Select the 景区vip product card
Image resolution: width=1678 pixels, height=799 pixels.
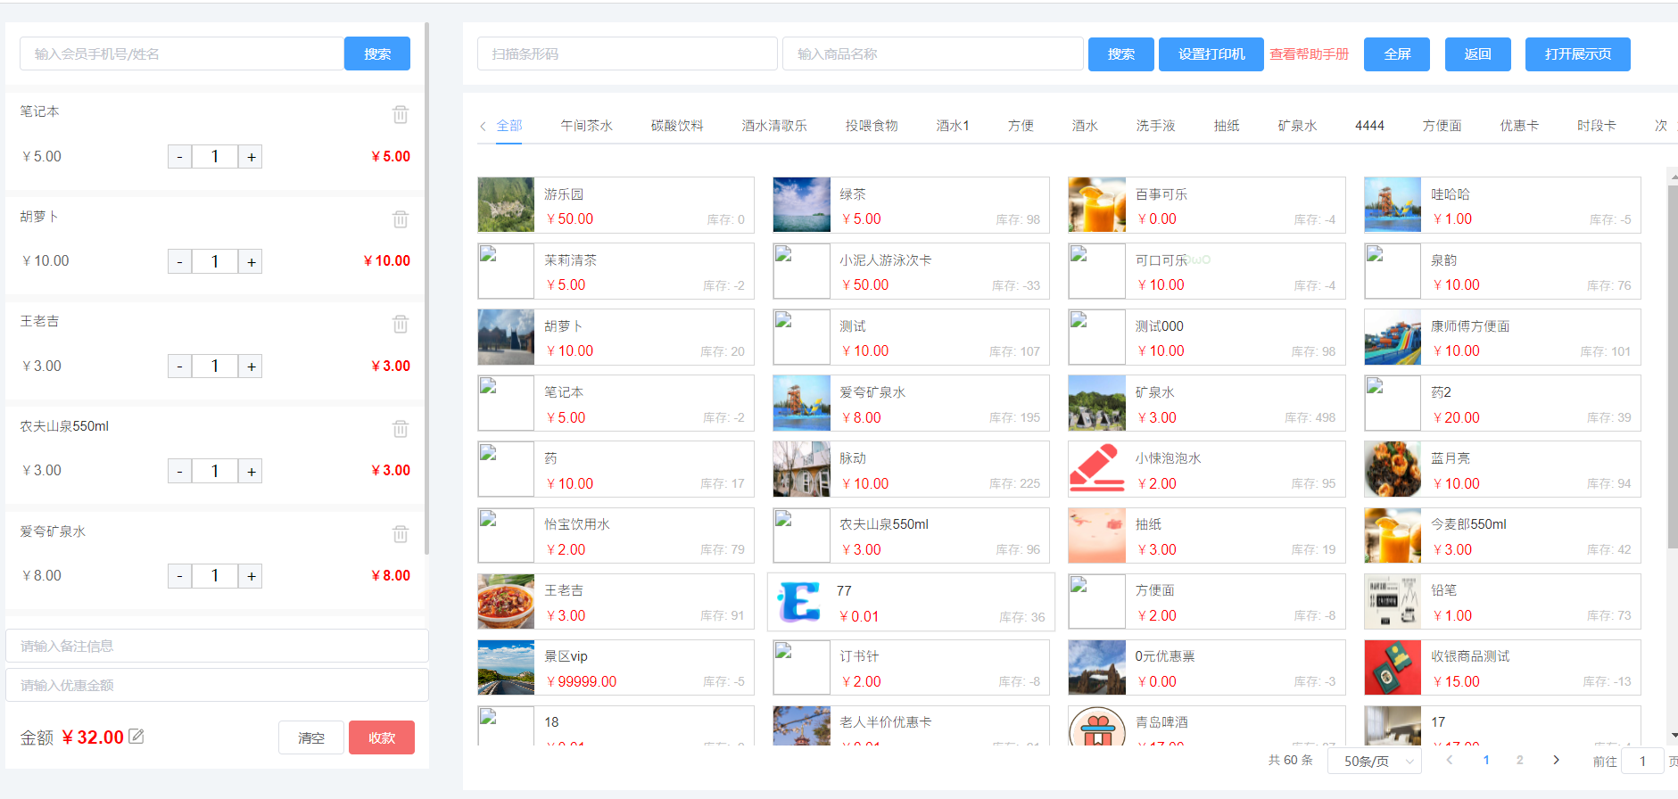(x=616, y=667)
